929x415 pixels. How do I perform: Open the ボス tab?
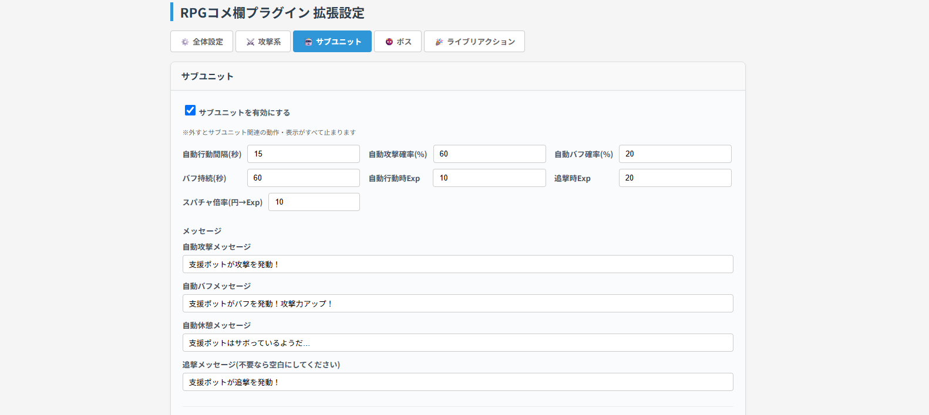[398, 42]
